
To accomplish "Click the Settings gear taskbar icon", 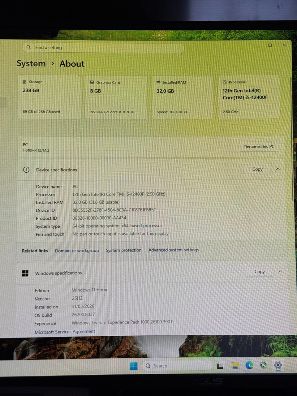I will 278,366.
